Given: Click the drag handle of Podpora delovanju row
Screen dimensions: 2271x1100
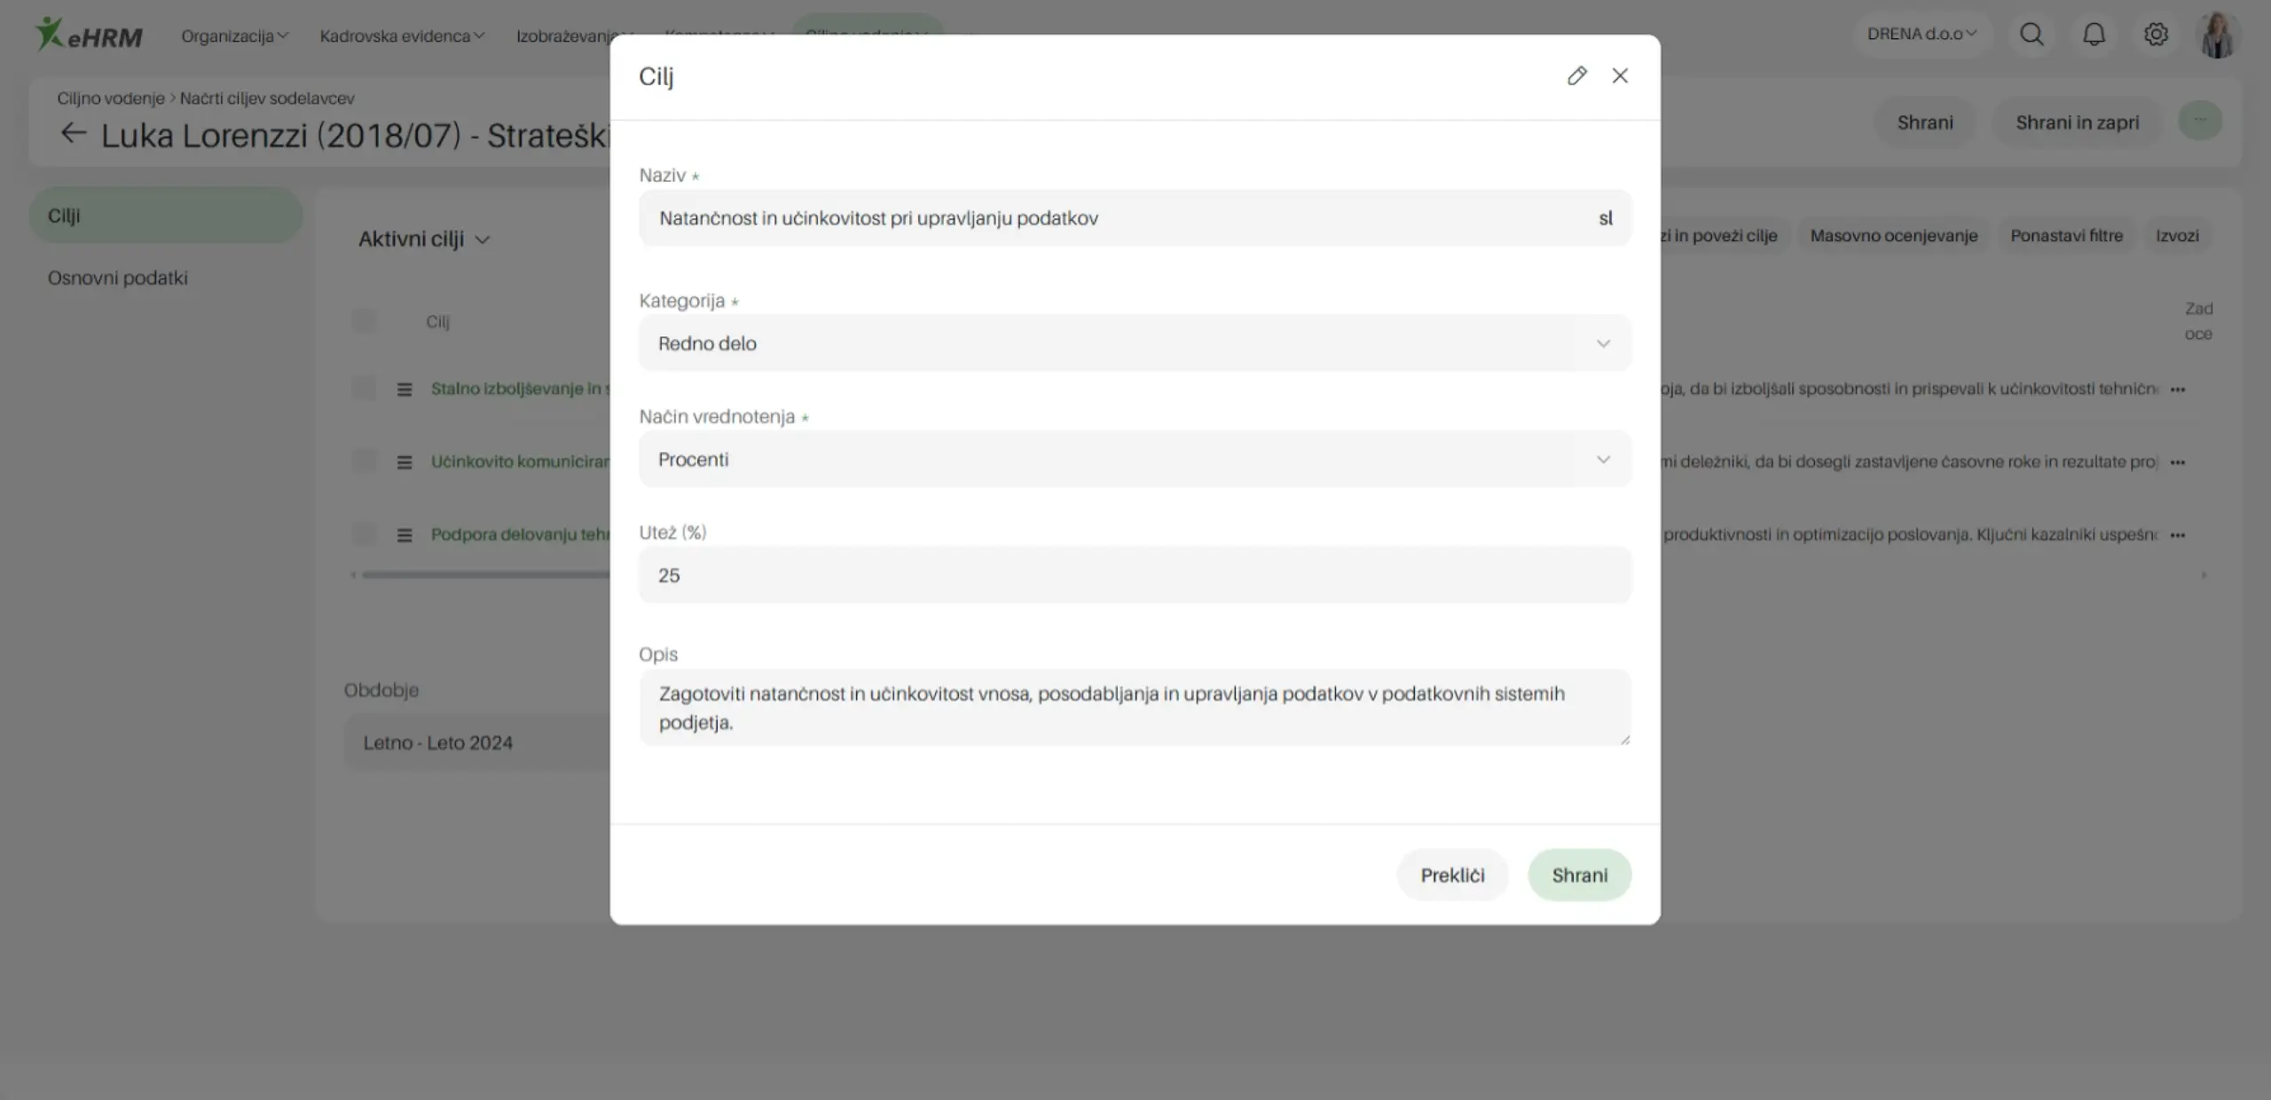Looking at the screenshot, I should [x=405, y=535].
